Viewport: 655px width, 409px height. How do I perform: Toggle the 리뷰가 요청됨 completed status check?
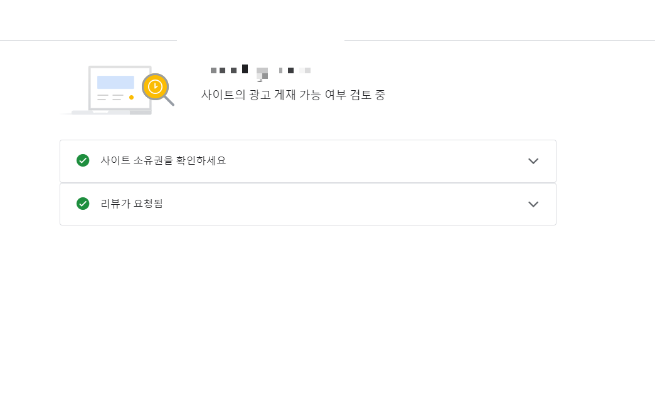point(83,204)
